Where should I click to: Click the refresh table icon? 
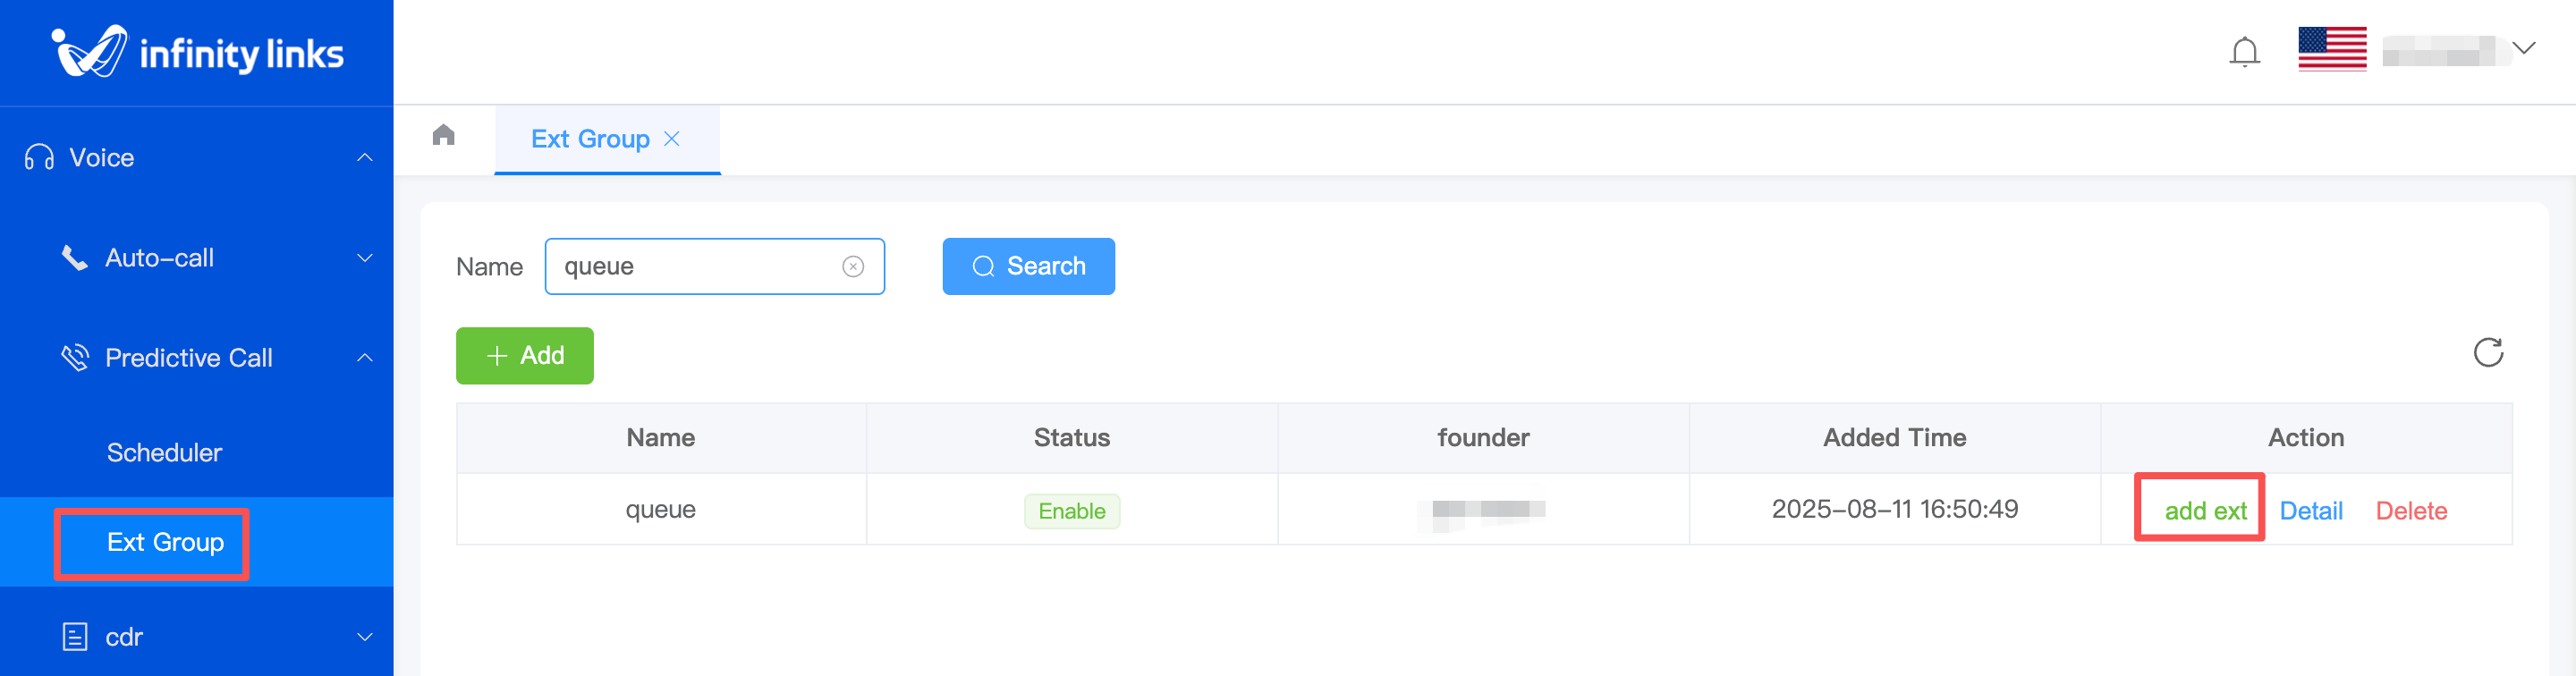click(2487, 353)
